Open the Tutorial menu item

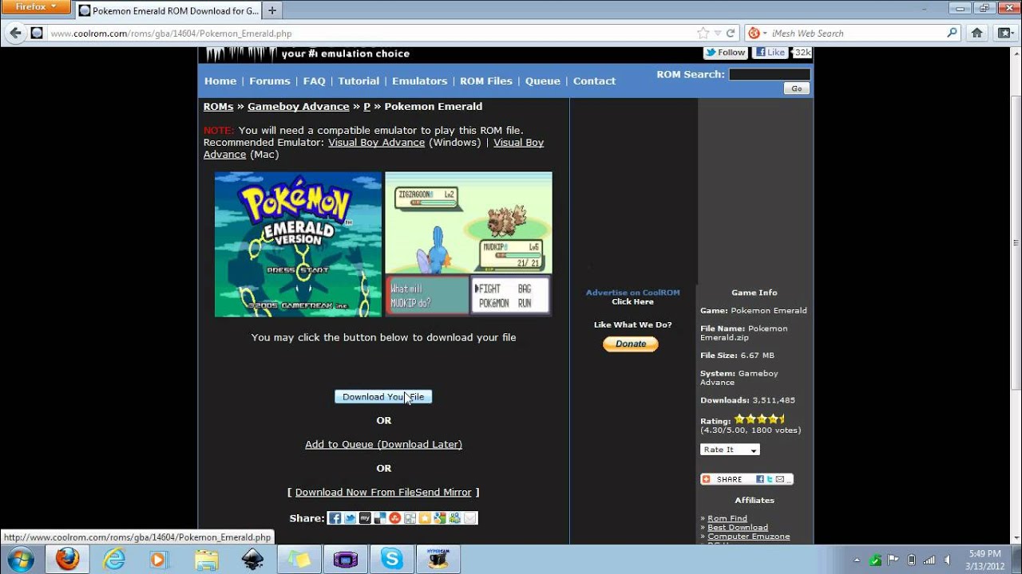pyautogui.click(x=358, y=81)
